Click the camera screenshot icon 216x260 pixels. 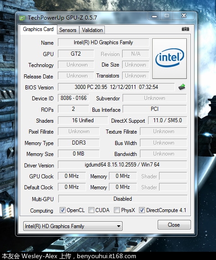pos(185,29)
